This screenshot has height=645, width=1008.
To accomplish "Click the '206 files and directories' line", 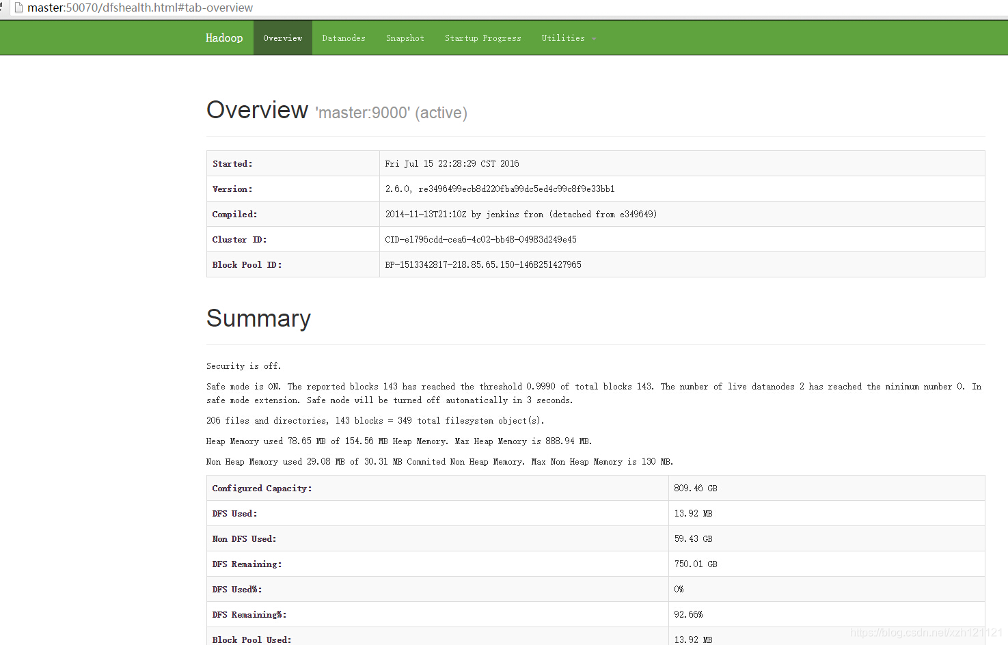I will tap(375, 420).
